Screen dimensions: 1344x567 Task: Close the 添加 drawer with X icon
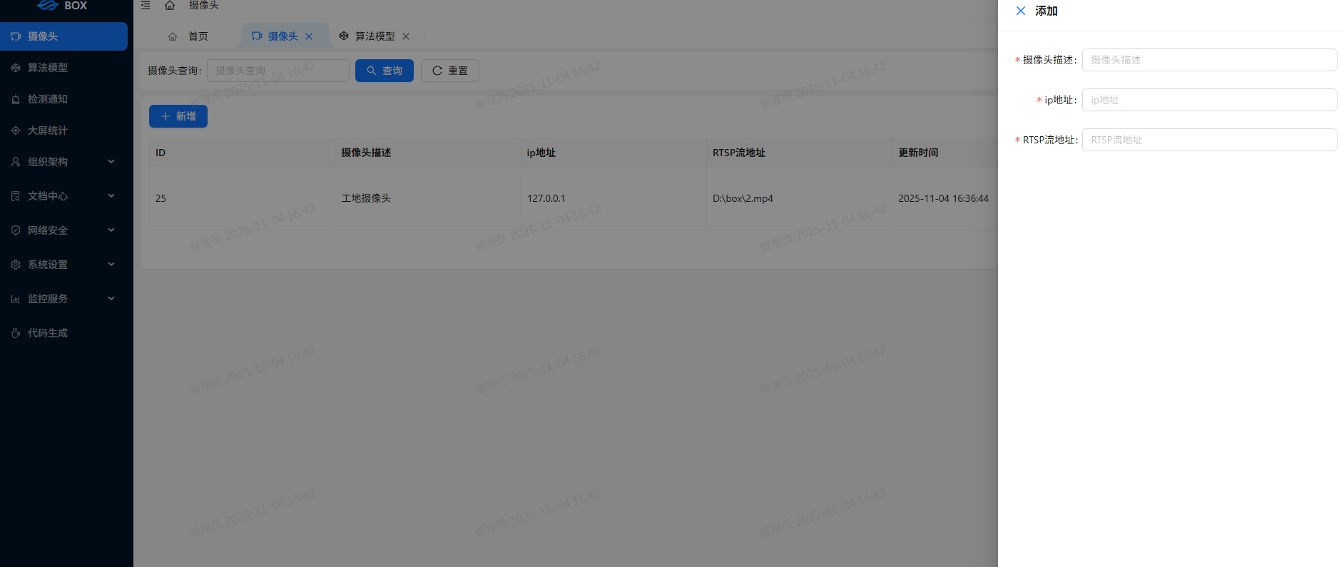point(1020,11)
